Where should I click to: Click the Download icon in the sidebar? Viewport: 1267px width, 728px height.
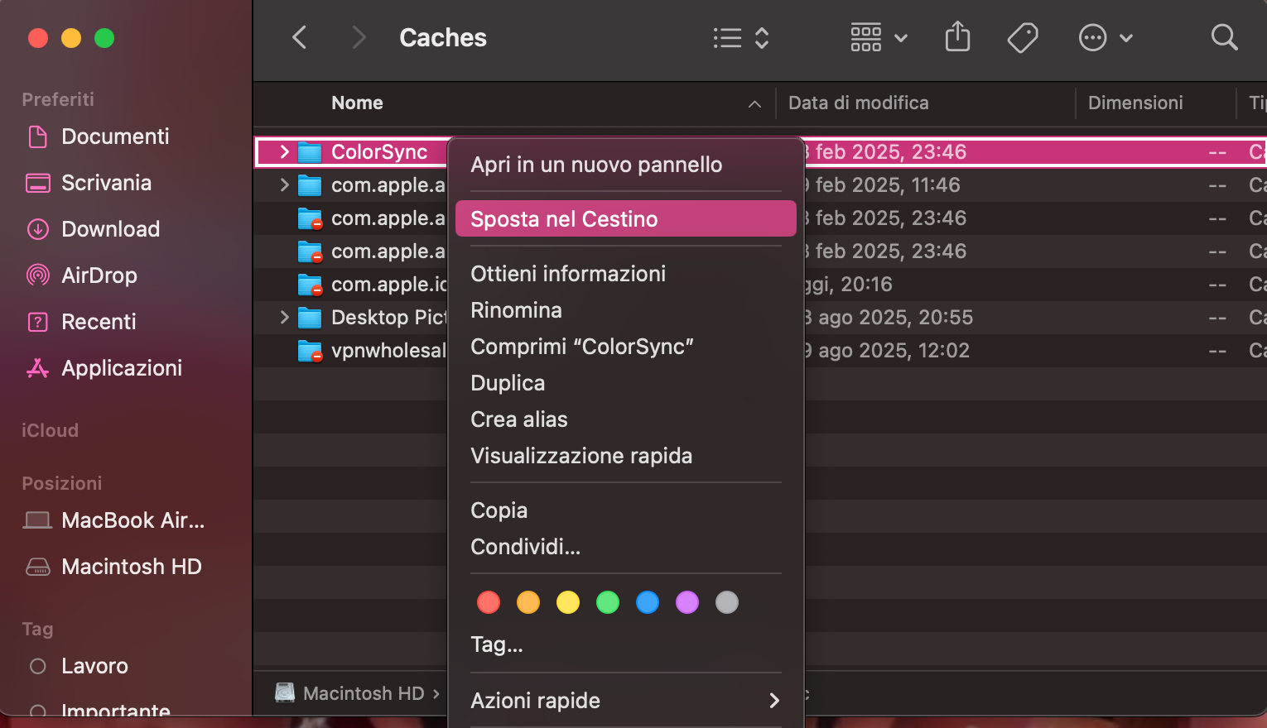(38, 229)
